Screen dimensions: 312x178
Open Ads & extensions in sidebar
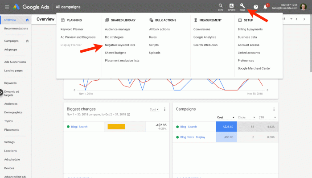(15, 62)
